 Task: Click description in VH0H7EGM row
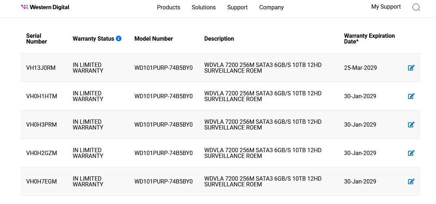(x=263, y=181)
